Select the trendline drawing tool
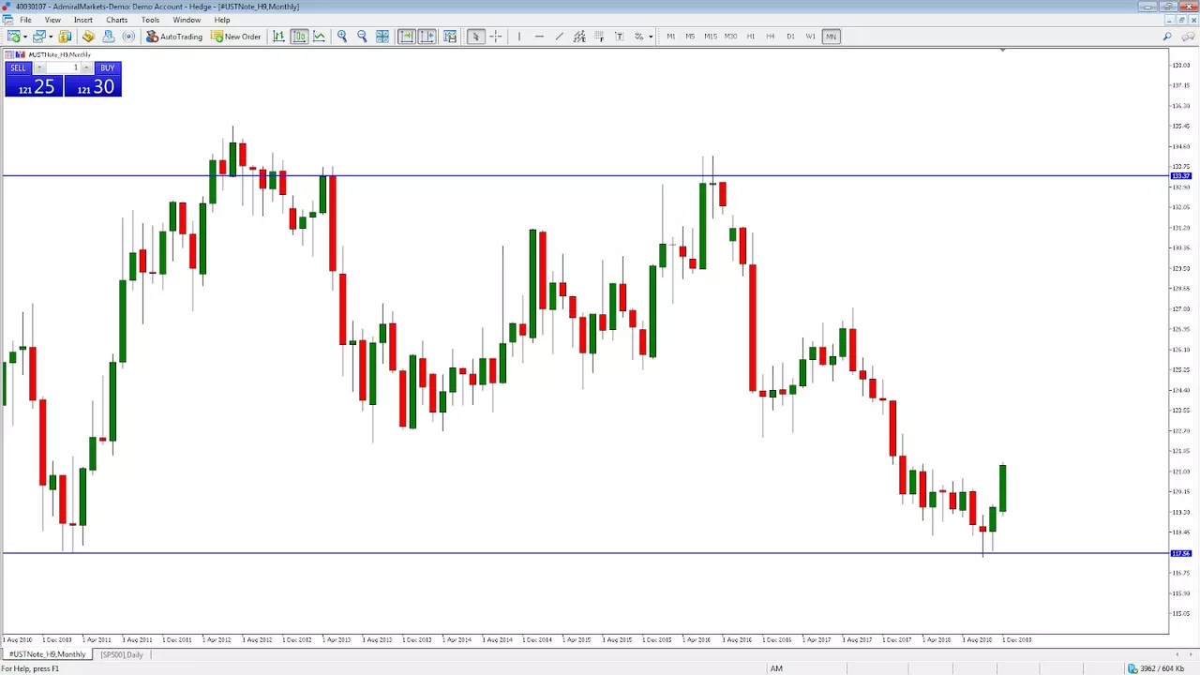 click(x=559, y=37)
